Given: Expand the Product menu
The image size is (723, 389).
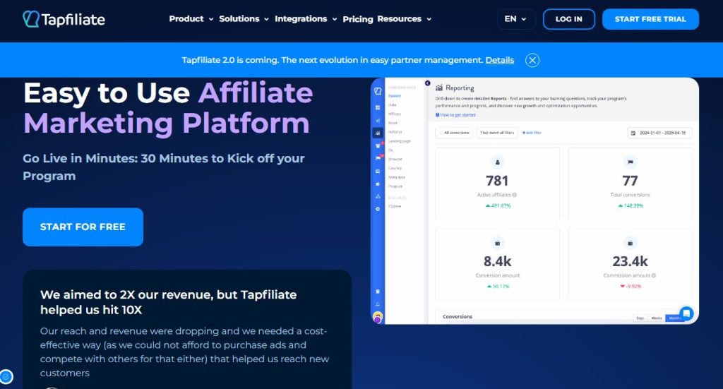Looking at the screenshot, I should (x=191, y=19).
